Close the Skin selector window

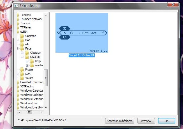173,4
